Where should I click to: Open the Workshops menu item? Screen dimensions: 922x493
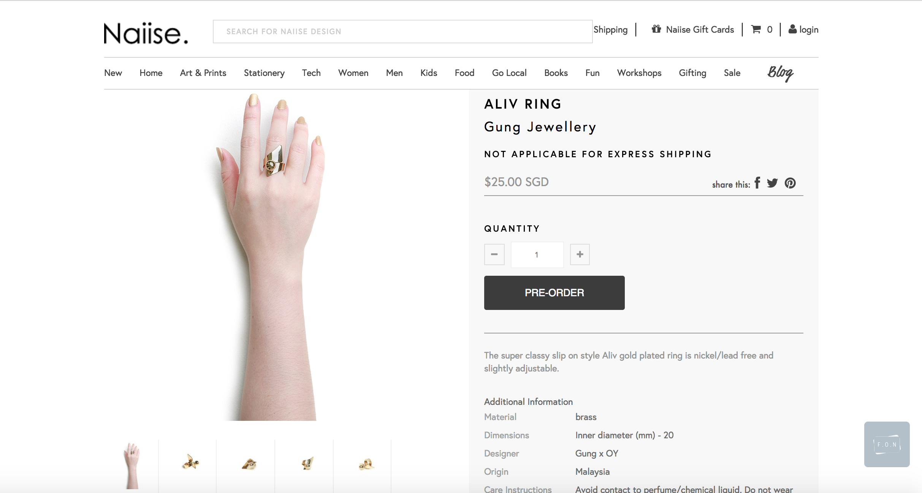click(x=639, y=73)
